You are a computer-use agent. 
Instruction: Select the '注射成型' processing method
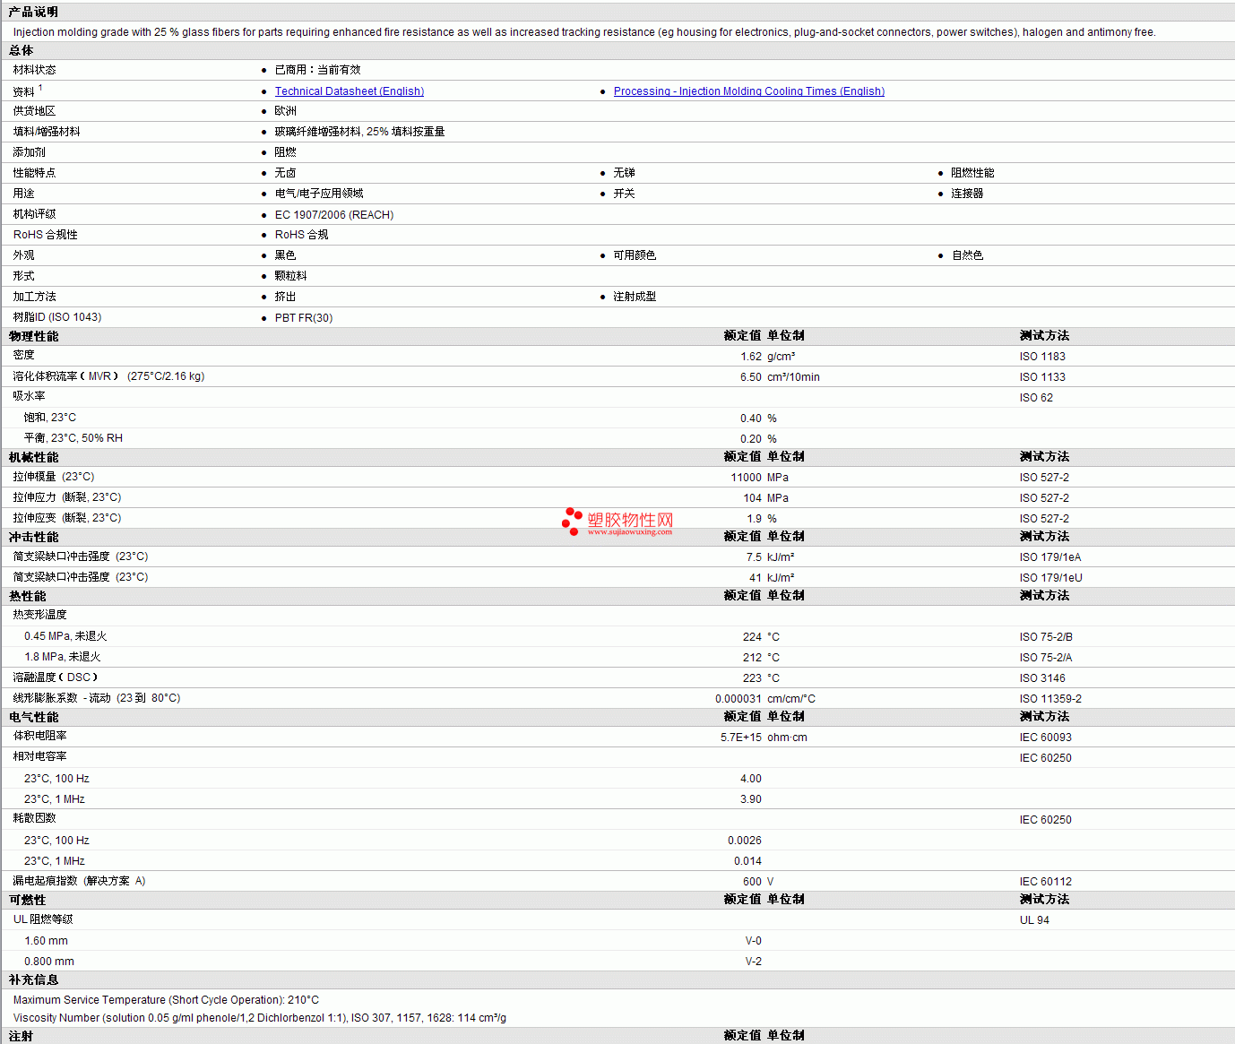635,297
